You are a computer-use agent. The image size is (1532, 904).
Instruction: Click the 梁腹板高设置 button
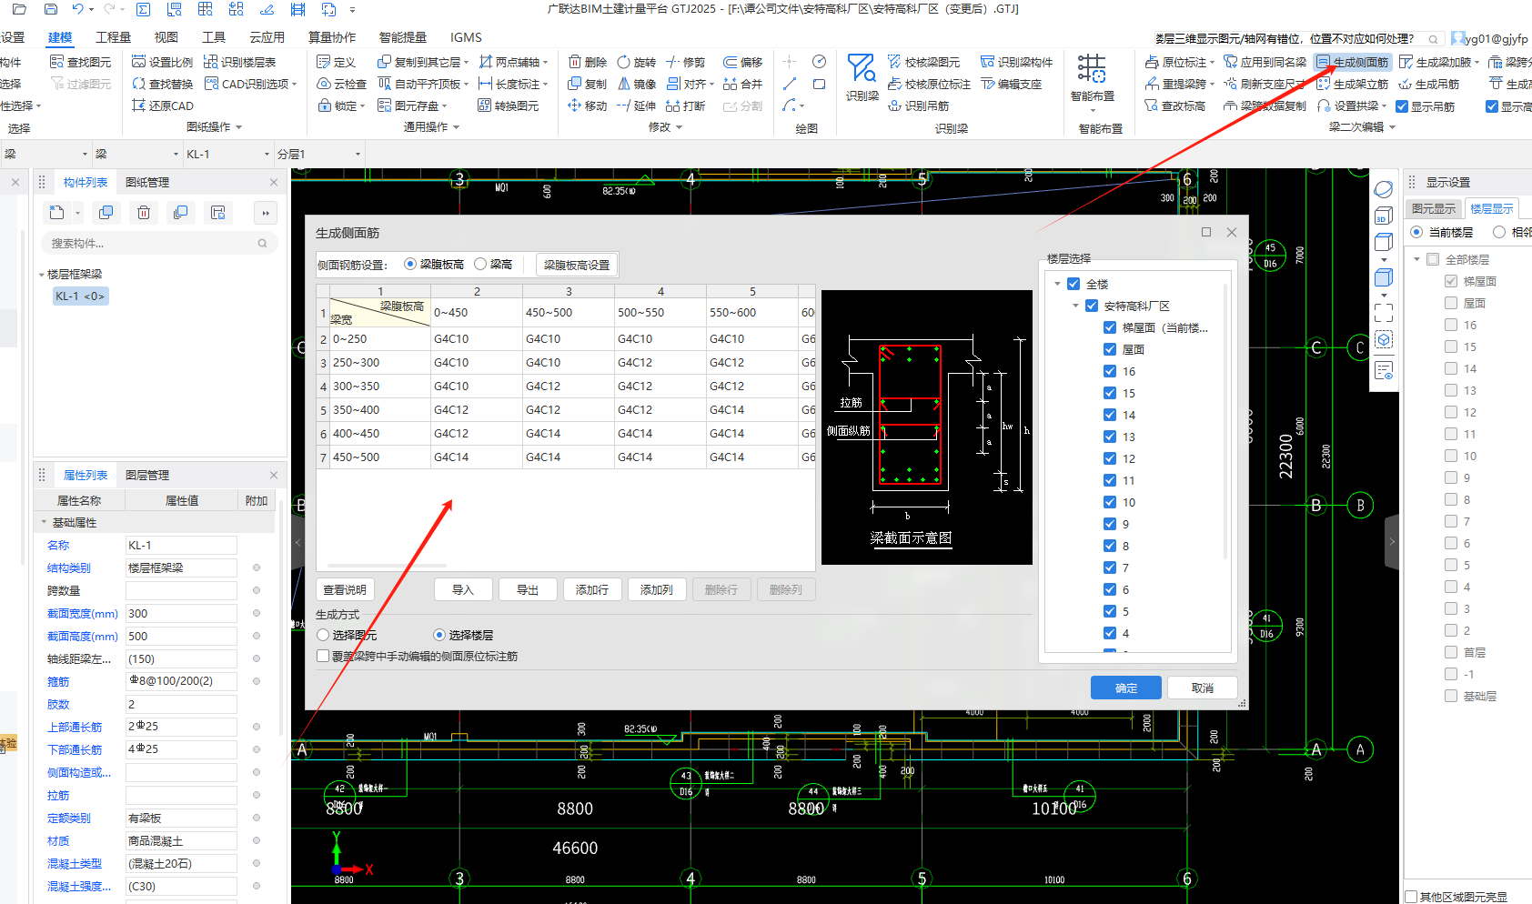click(x=577, y=265)
